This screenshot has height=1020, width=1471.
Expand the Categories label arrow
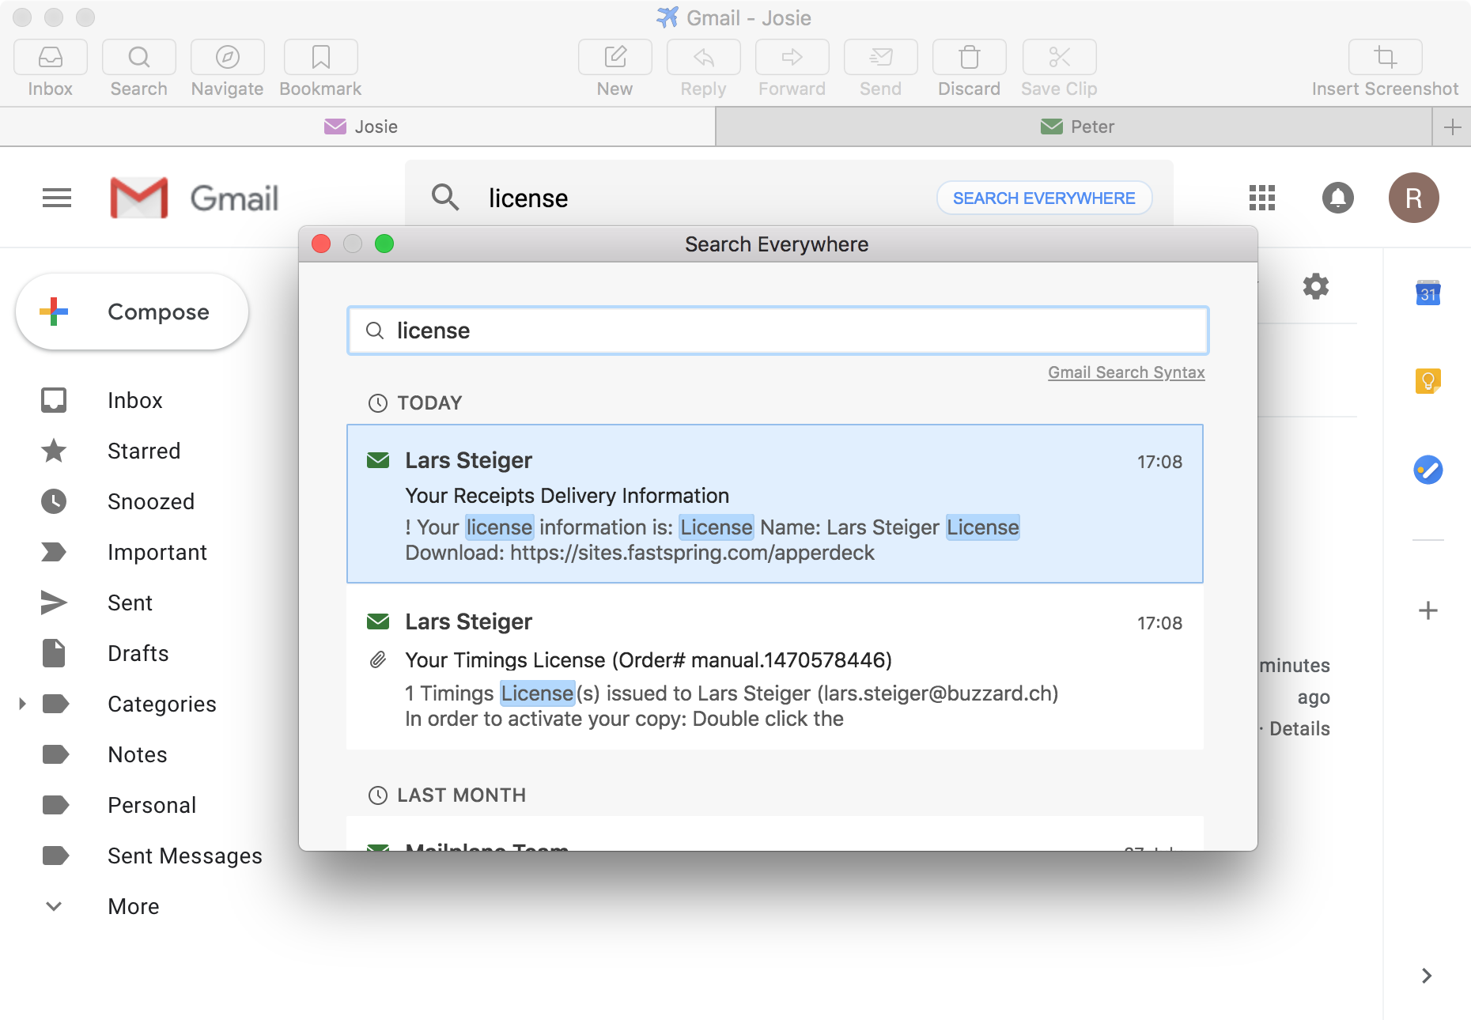pos(22,704)
